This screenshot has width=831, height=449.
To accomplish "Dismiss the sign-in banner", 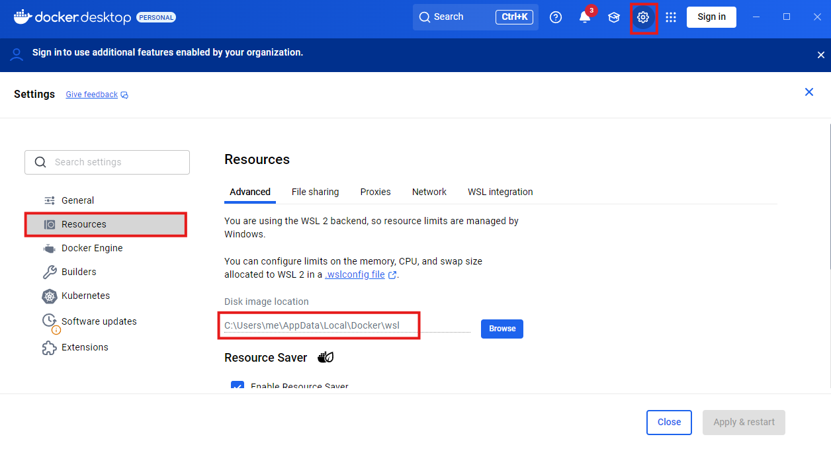I will 820,55.
